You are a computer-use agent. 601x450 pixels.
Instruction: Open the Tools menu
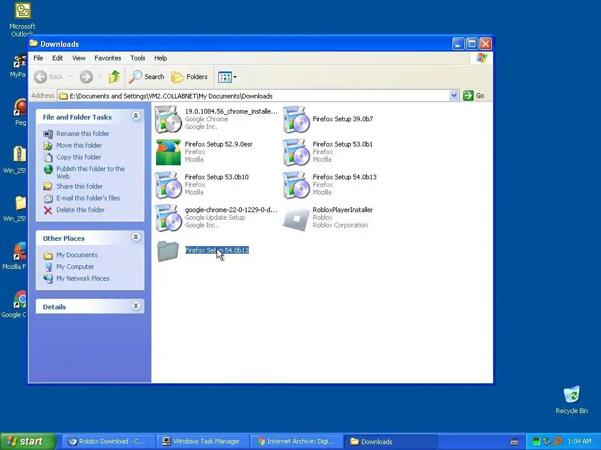[137, 58]
